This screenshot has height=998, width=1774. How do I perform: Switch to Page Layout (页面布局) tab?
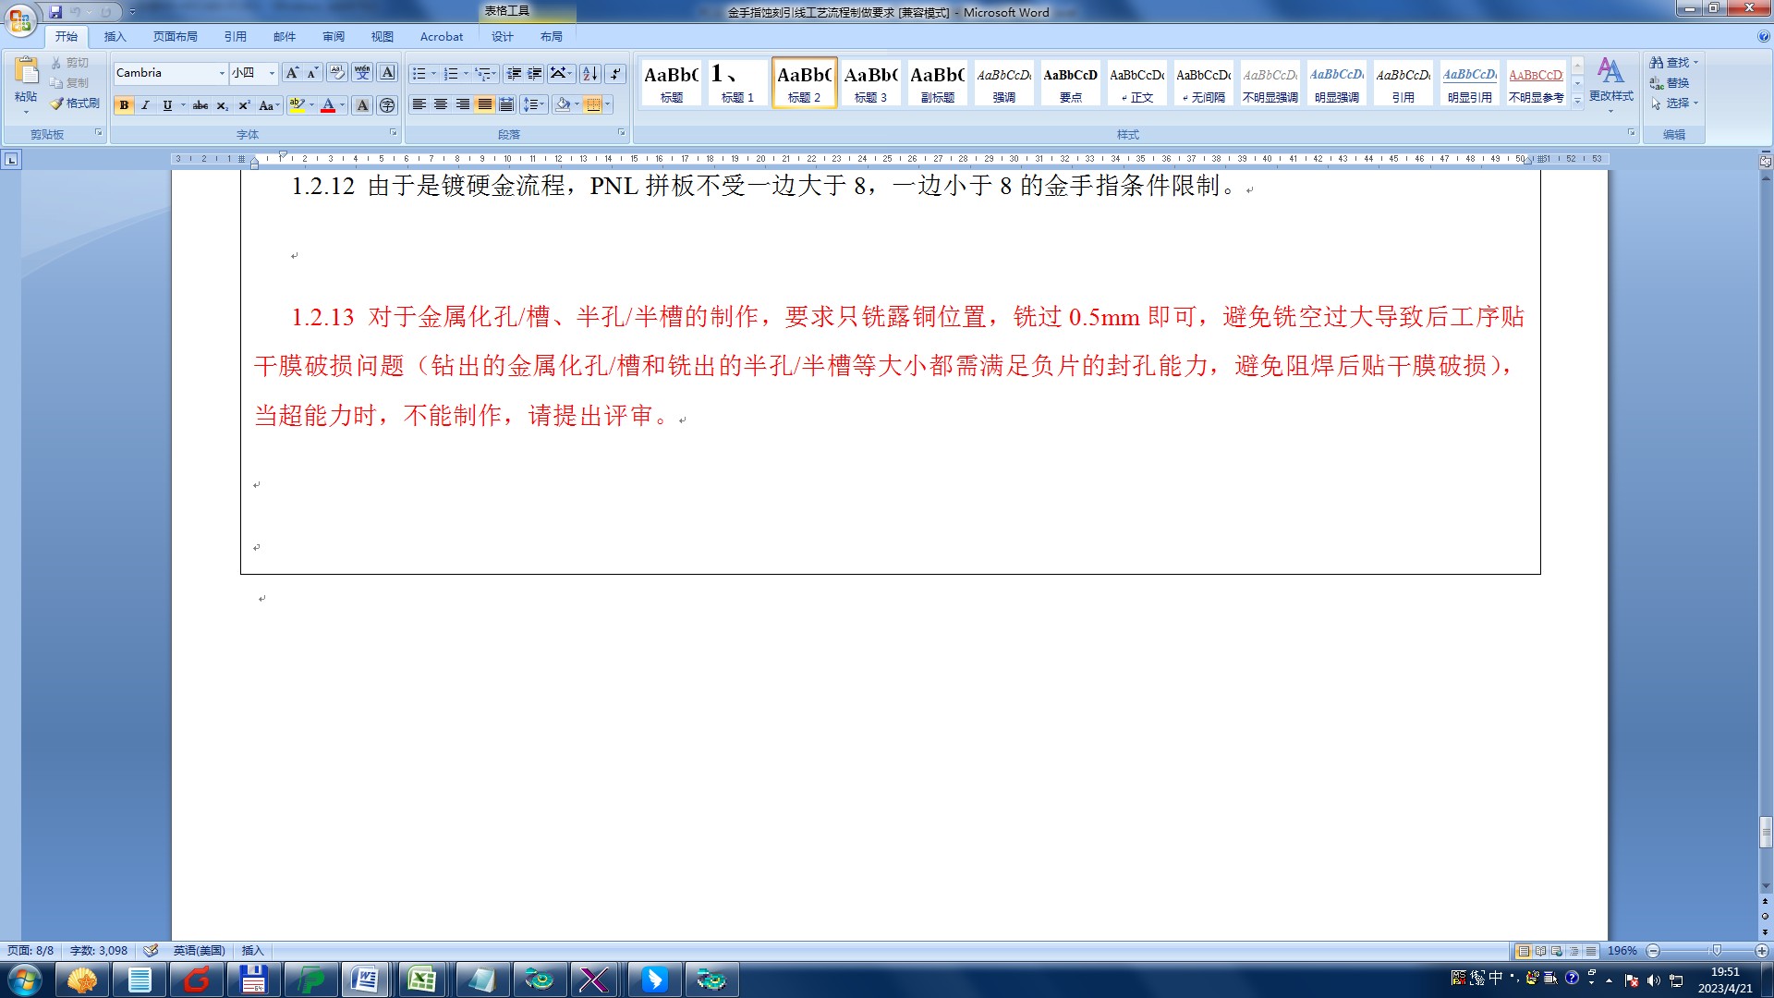pyautogui.click(x=176, y=37)
